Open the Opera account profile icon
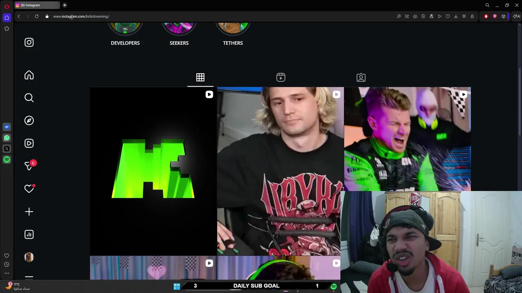522x293 pixels. 472,16
